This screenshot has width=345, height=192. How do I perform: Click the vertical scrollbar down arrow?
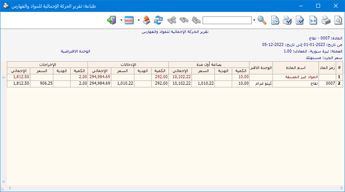pos(3,182)
